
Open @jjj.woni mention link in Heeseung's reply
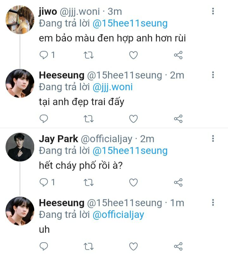[x=112, y=87]
